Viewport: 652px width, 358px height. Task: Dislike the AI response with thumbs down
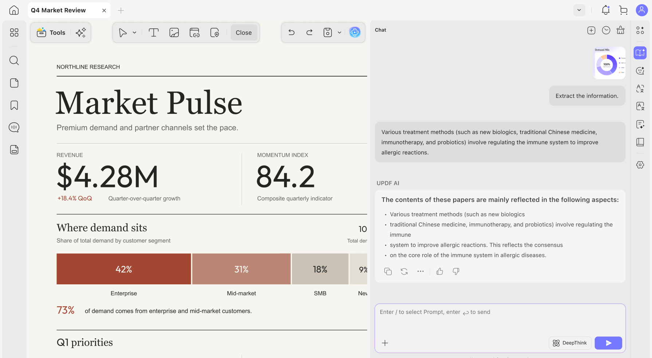(x=456, y=271)
